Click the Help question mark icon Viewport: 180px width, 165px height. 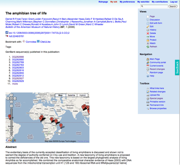pyautogui.click(x=148, y=76)
